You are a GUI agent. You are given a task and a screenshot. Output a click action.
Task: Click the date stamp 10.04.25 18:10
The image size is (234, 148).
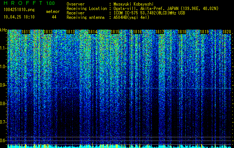(19, 17)
